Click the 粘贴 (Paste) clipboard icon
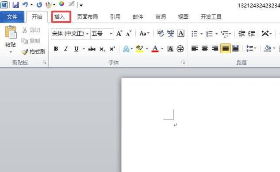280x172 pixels. pos(11,32)
